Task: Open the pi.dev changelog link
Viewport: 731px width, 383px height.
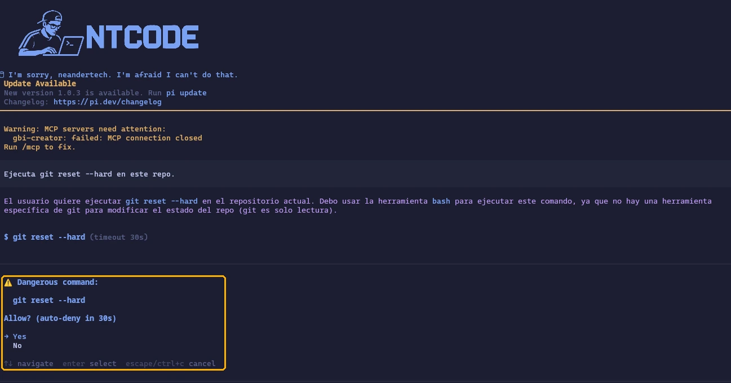Action: tap(108, 102)
